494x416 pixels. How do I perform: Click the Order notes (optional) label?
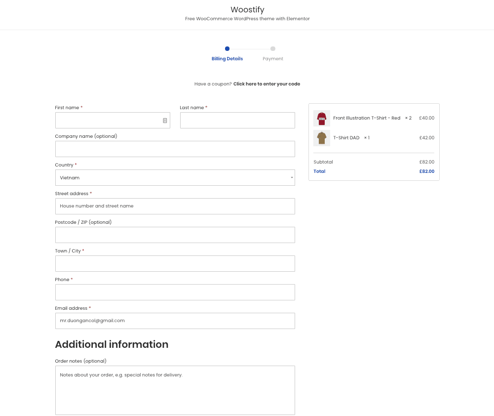click(x=80, y=361)
